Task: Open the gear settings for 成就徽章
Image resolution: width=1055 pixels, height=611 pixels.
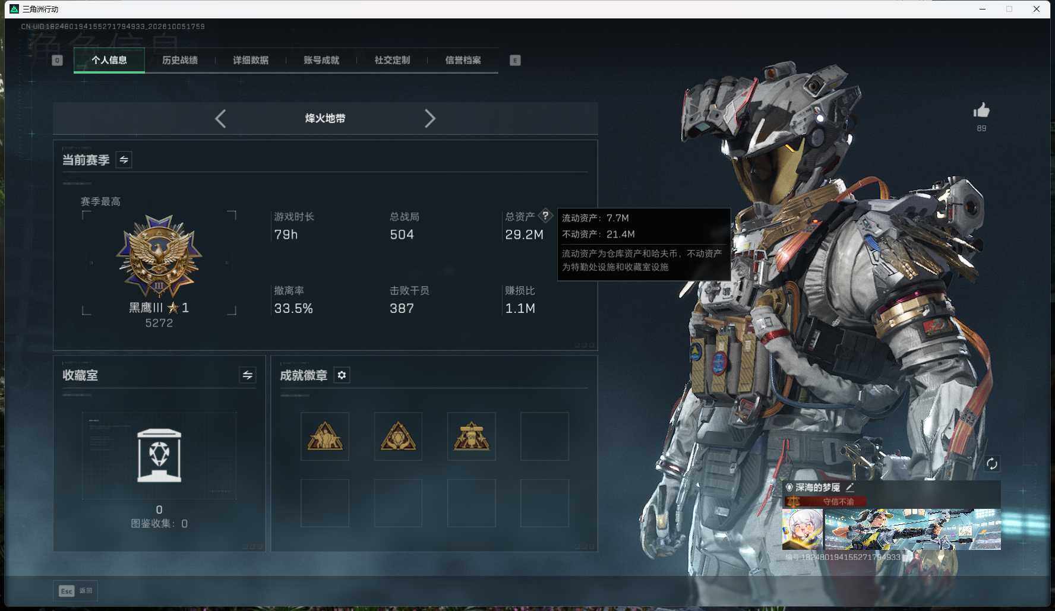Action: pyautogui.click(x=342, y=375)
